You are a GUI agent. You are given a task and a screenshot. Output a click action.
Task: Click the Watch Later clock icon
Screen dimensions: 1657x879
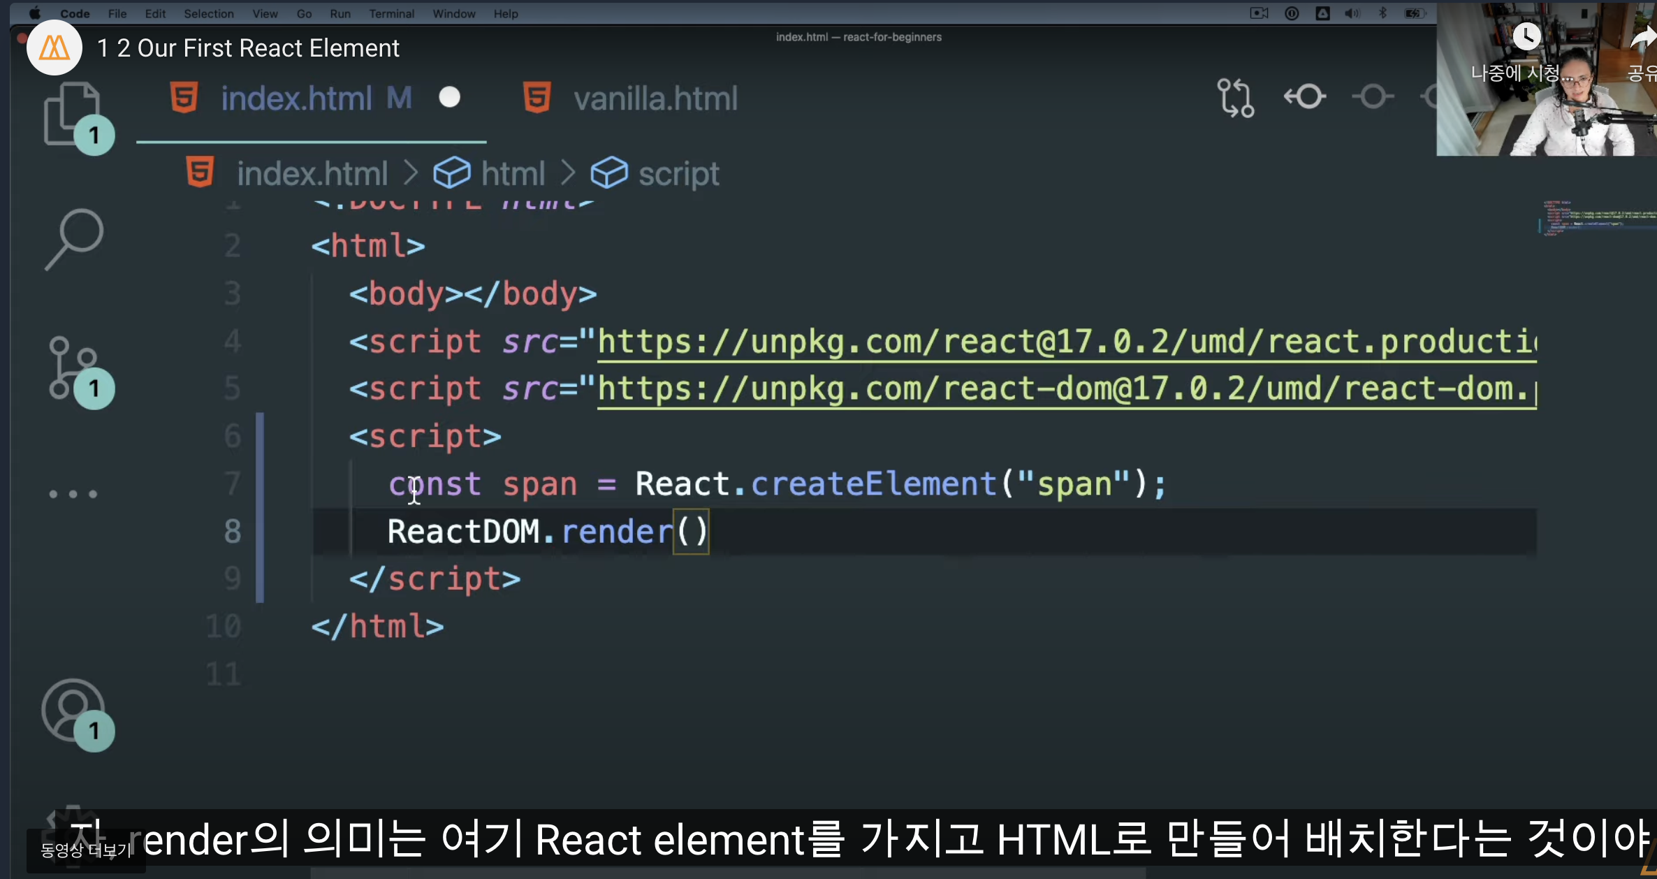pos(1526,36)
